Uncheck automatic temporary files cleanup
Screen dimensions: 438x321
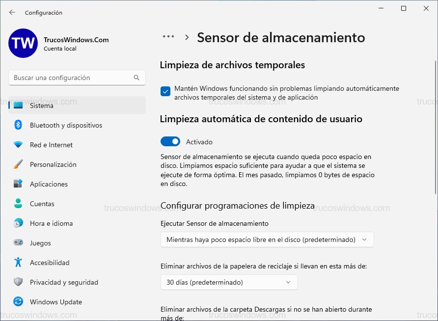[165, 91]
